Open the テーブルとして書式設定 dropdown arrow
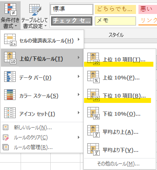 [x=45, y=26]
